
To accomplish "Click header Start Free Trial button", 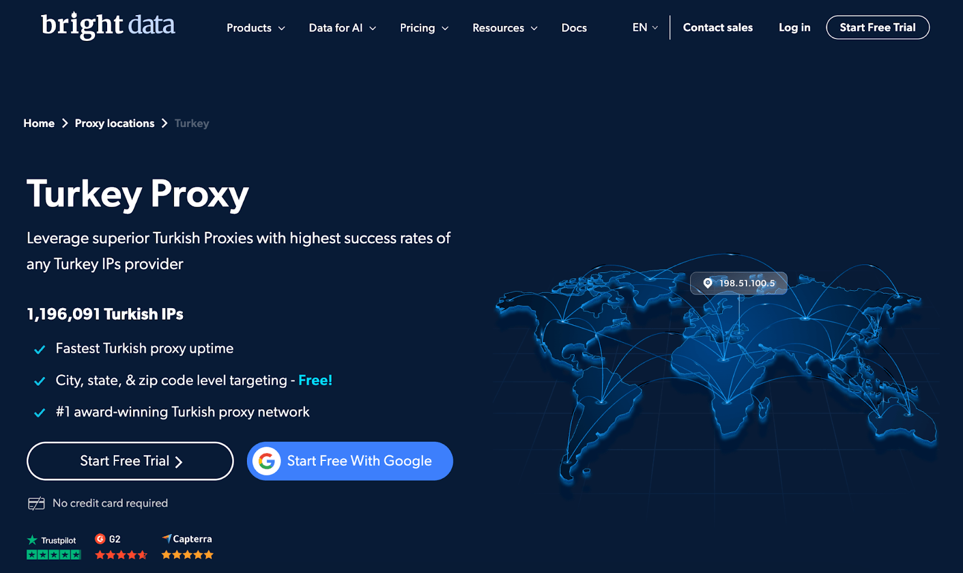I will click(878, 28).
